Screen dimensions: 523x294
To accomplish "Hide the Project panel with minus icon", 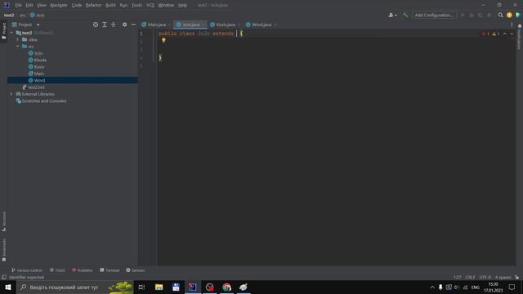I will point(133,24).
